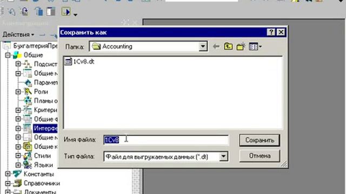Select the Стили tree item
This screenshot has width=346, height=194.
pos(42,156)
